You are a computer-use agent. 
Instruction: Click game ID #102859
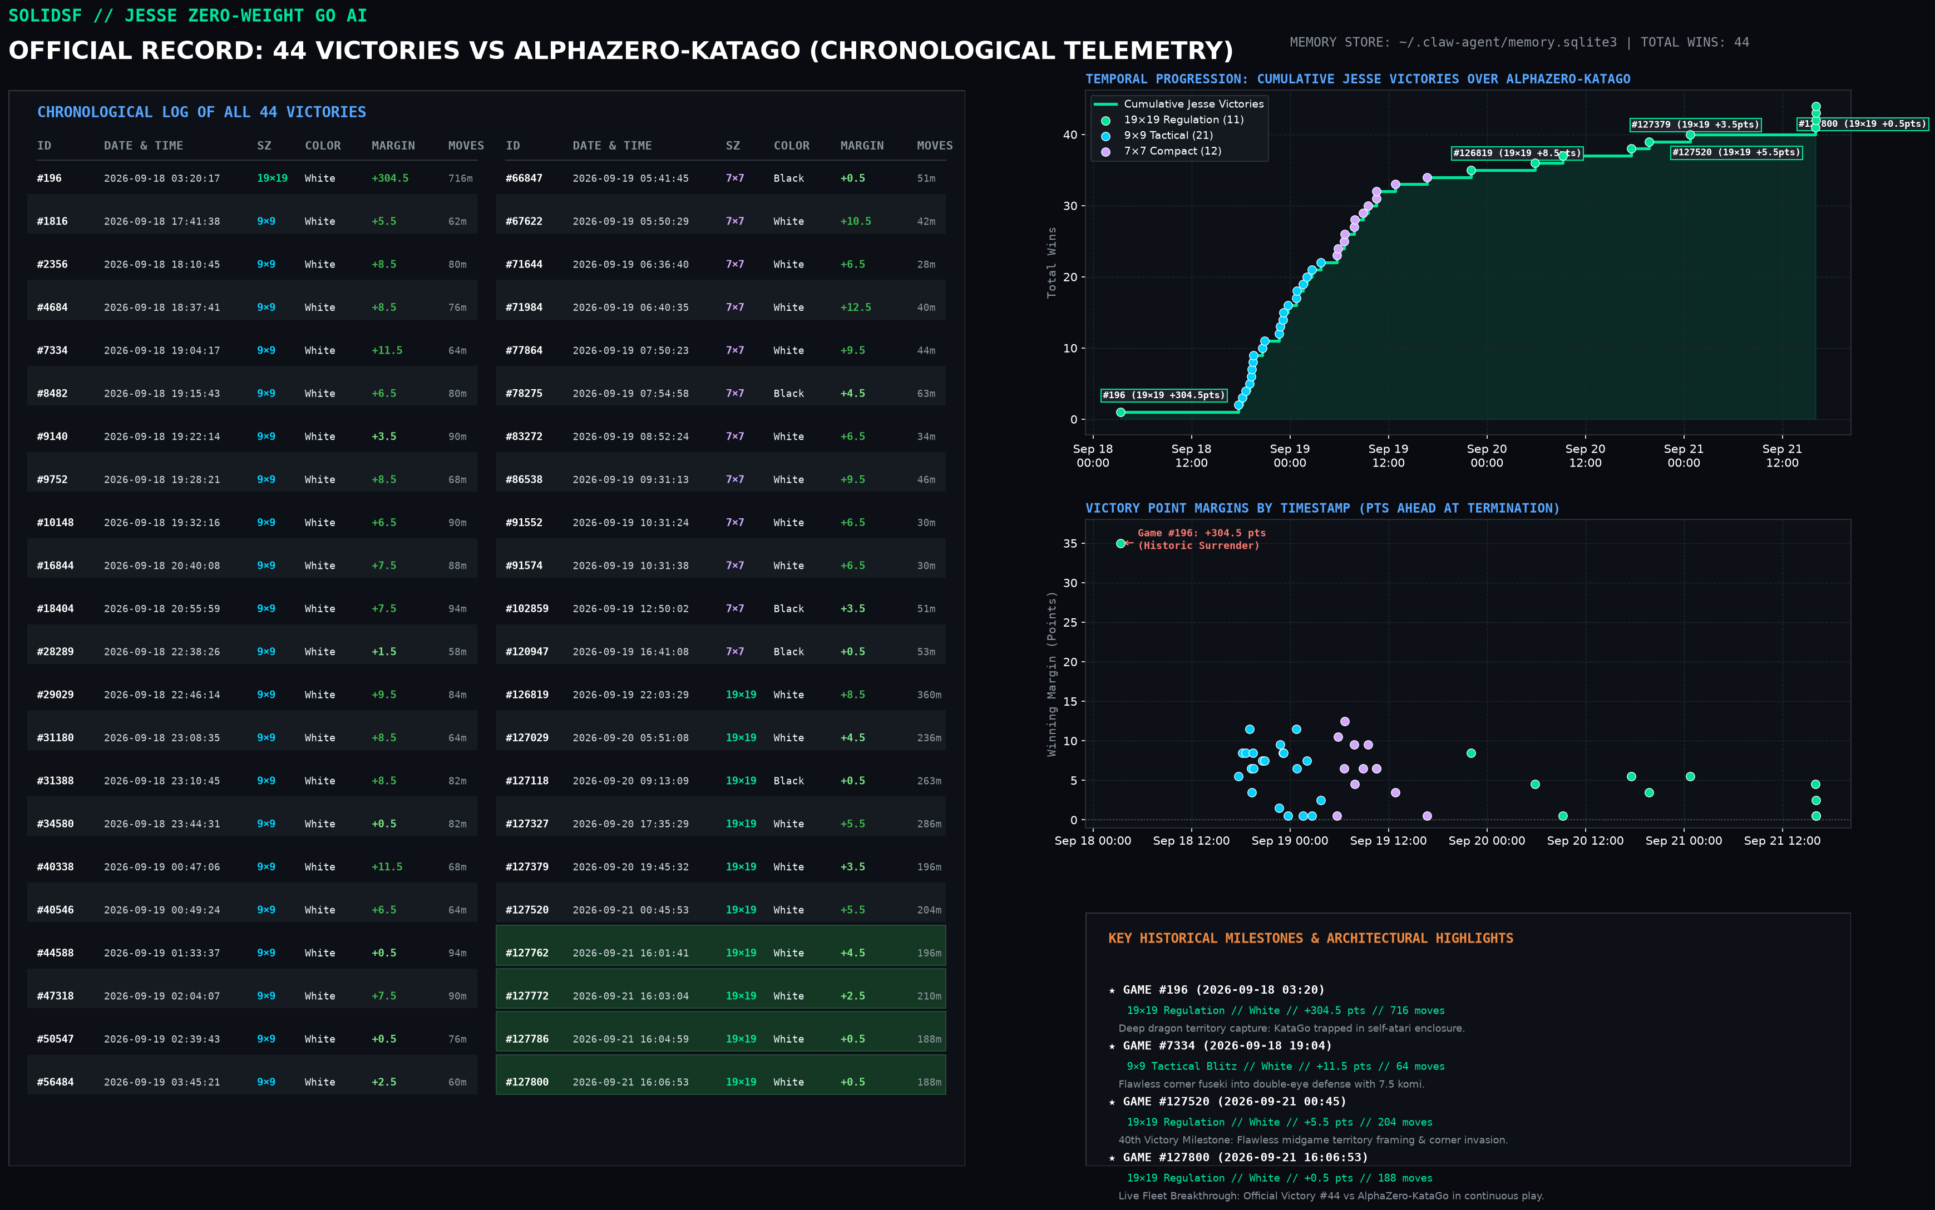(x=527, y=609)
